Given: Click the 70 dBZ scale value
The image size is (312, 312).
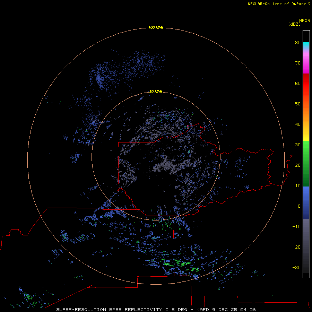Looking at the screenshot, I should [x=298, y=63].
